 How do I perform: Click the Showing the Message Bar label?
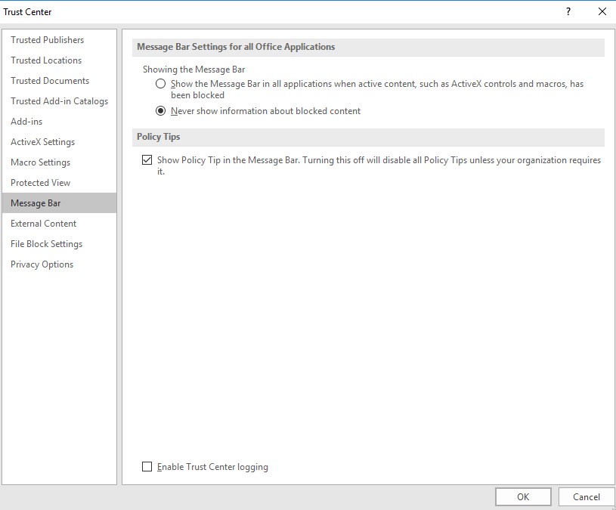click(193, 70)
